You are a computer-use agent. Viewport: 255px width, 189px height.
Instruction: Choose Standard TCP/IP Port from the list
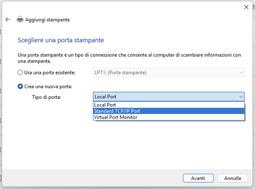tap(169, 111)
